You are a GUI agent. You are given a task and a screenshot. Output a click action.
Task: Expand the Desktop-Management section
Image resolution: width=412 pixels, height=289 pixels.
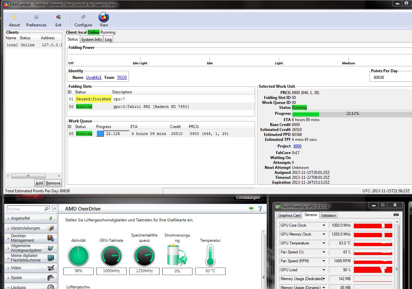tap(8, 238)
